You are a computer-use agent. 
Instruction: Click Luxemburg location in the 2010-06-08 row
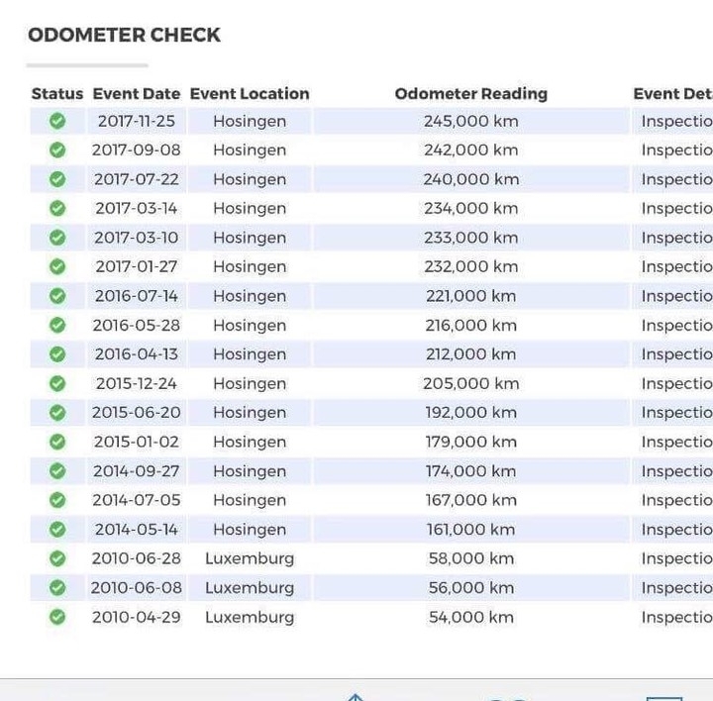[x=250, y=587]
